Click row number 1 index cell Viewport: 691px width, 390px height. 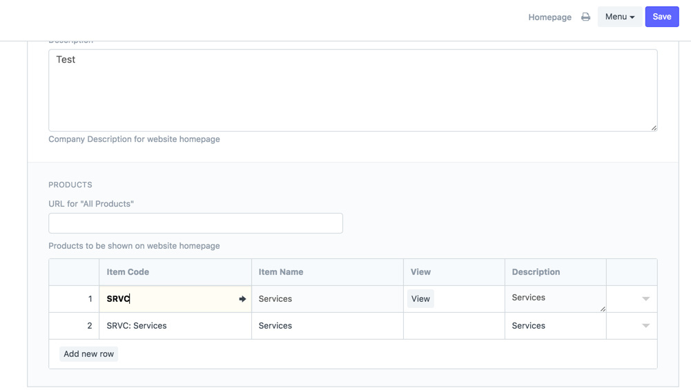pos(74,299)
